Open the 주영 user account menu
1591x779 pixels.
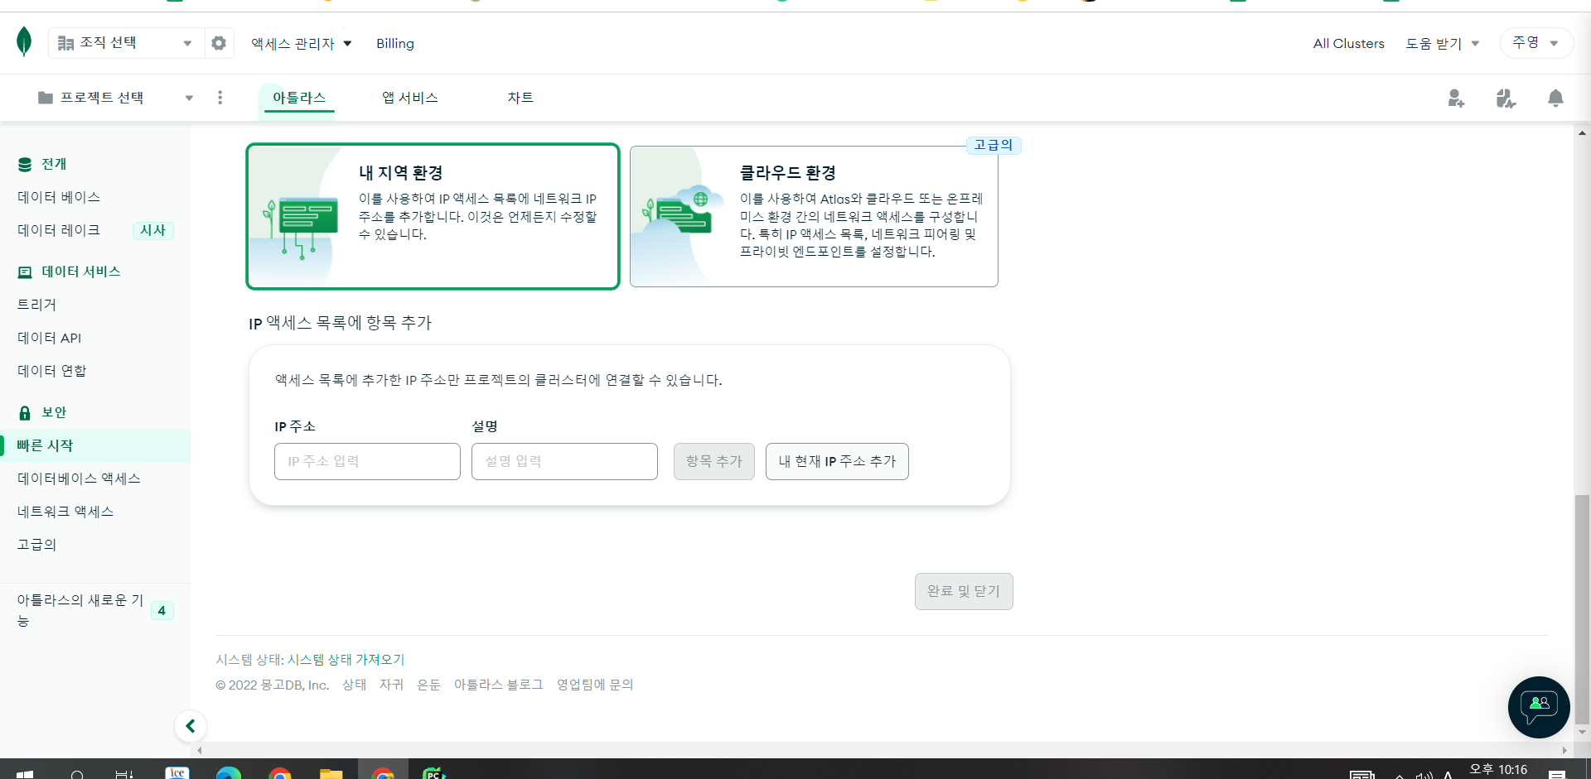pos(1535,43)
